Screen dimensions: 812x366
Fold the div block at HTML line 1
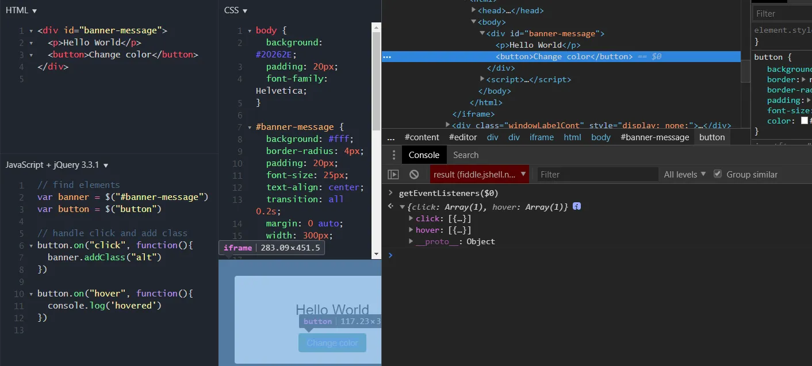31,31
